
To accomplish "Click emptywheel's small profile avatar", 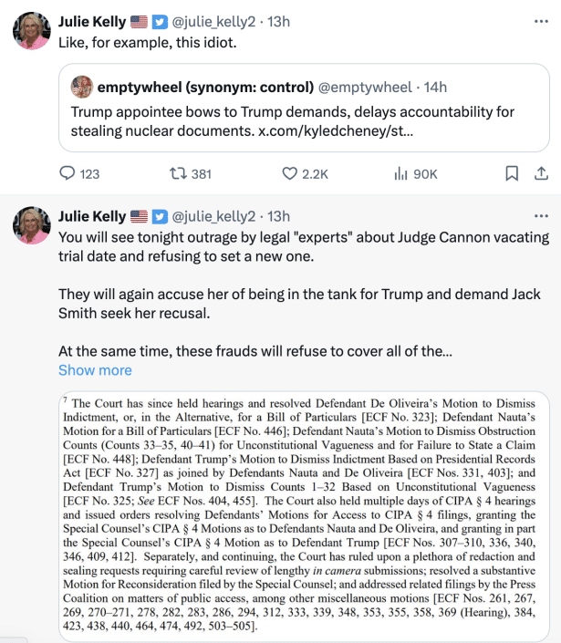I will click(x=81, y=87).
